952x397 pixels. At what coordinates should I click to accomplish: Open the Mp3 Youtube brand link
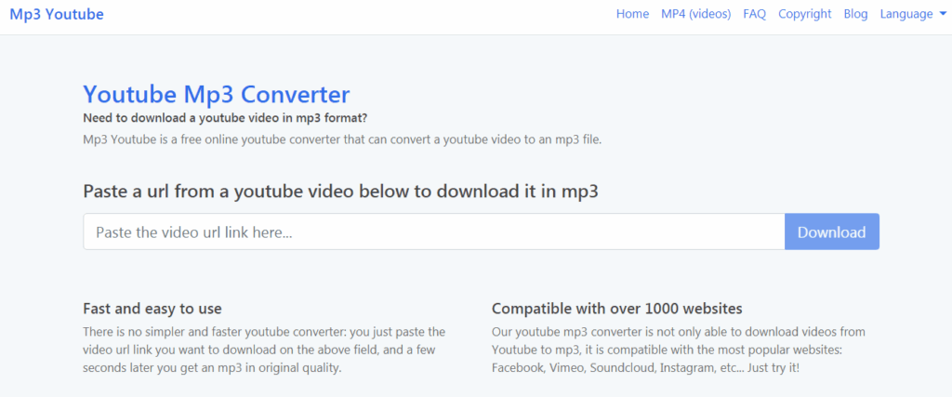pos(57,14)
